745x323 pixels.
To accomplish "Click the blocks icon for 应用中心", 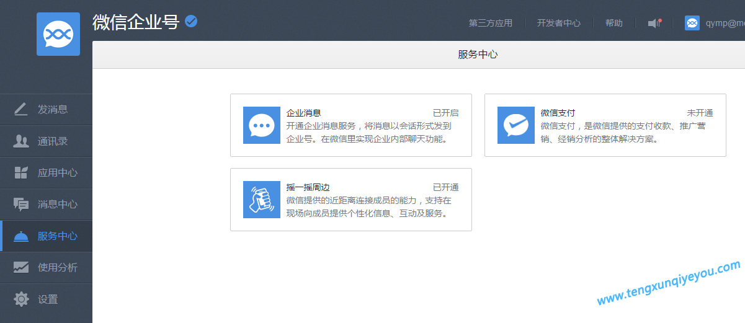I will click(x=21, y=172).
